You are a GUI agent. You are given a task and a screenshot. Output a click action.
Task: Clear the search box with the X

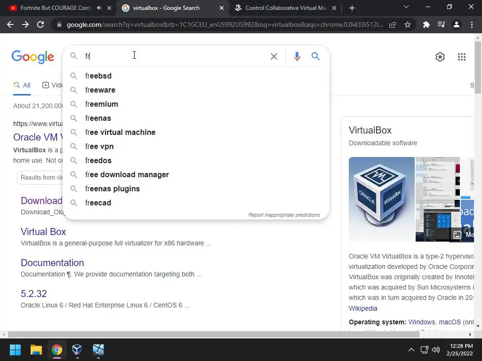click(273, 56)
